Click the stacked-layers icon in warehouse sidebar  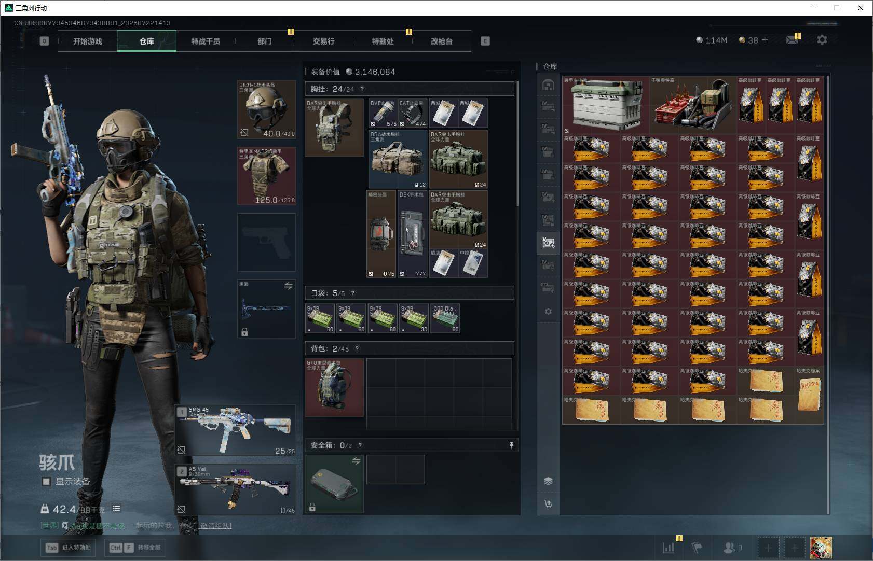(548, 481)
